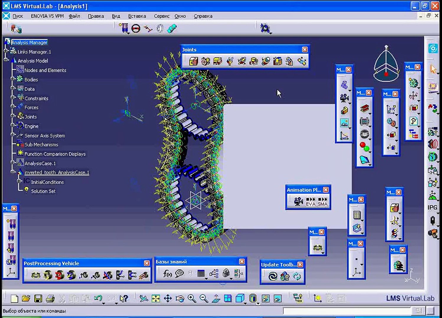
Task: Click the cyan refresh arrows in Update Toolbar
Action: tap(297, 276)
